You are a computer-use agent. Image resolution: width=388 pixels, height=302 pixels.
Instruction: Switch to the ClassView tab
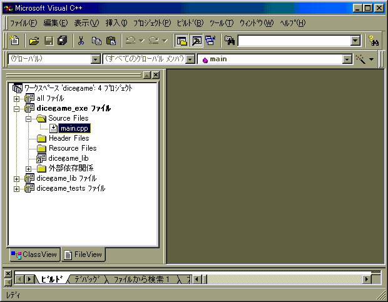pos(34,254)
